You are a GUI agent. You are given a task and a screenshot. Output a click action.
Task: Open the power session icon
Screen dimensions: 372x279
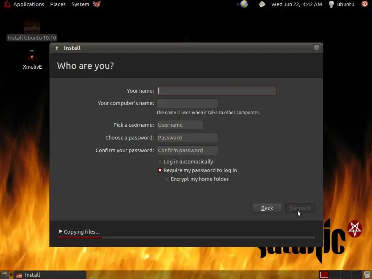[x=365, y=4]
